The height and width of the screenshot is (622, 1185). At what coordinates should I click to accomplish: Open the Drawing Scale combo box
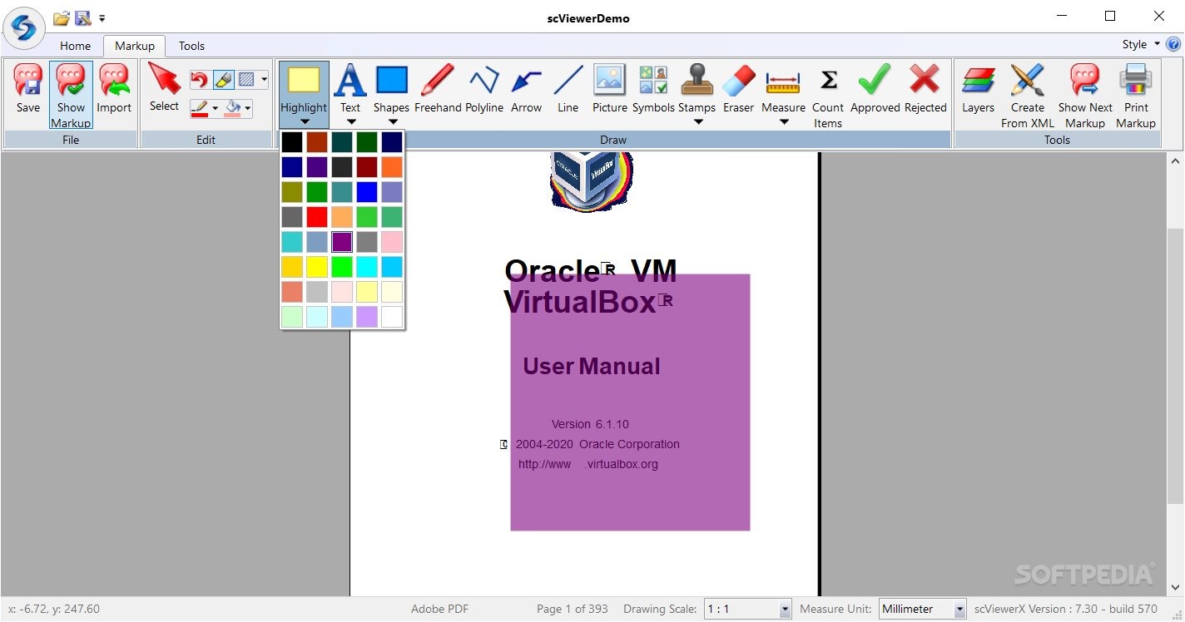coord(748,609)
